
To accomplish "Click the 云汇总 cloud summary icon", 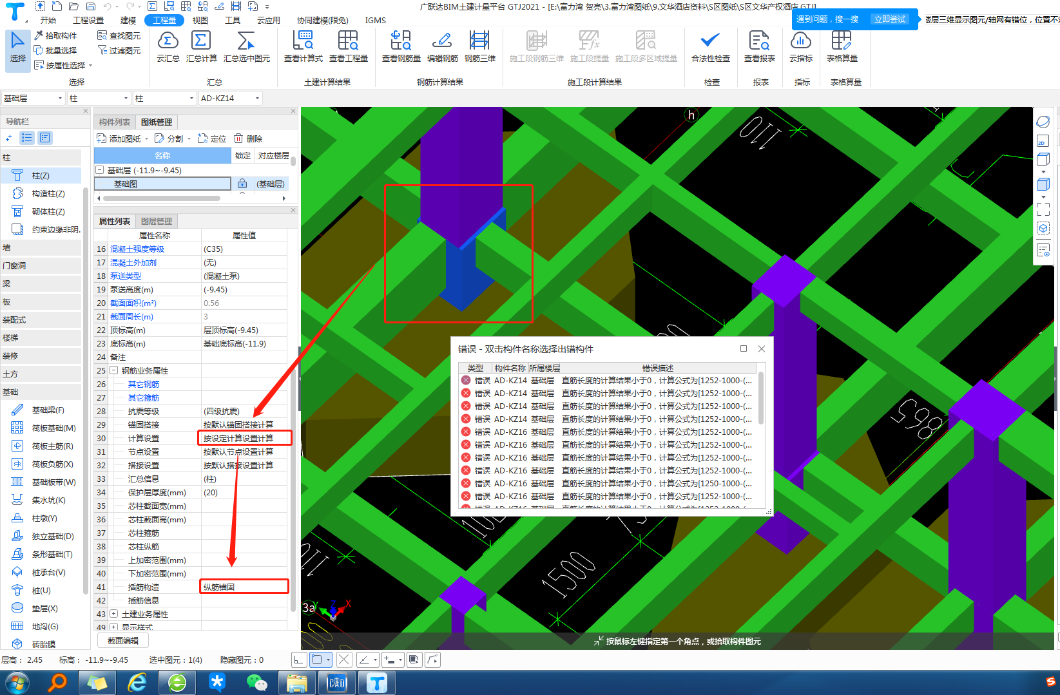I will point(168,47).
